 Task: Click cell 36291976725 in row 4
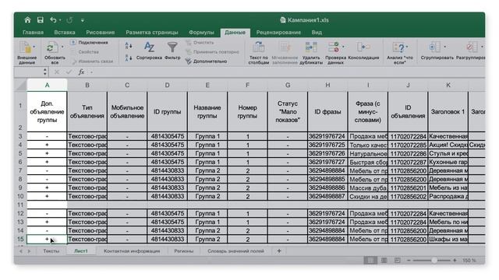tap(327, 145)
